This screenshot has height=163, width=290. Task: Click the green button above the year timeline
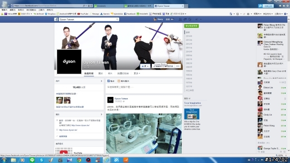click(191, 26)
